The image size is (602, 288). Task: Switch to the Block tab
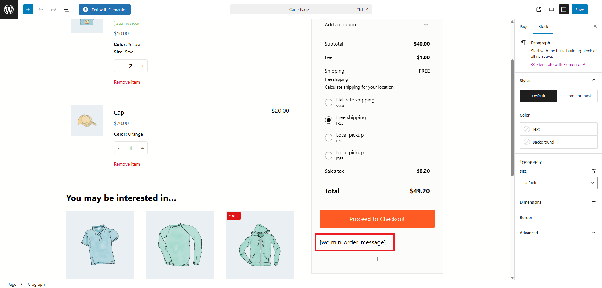pos(543,27)
